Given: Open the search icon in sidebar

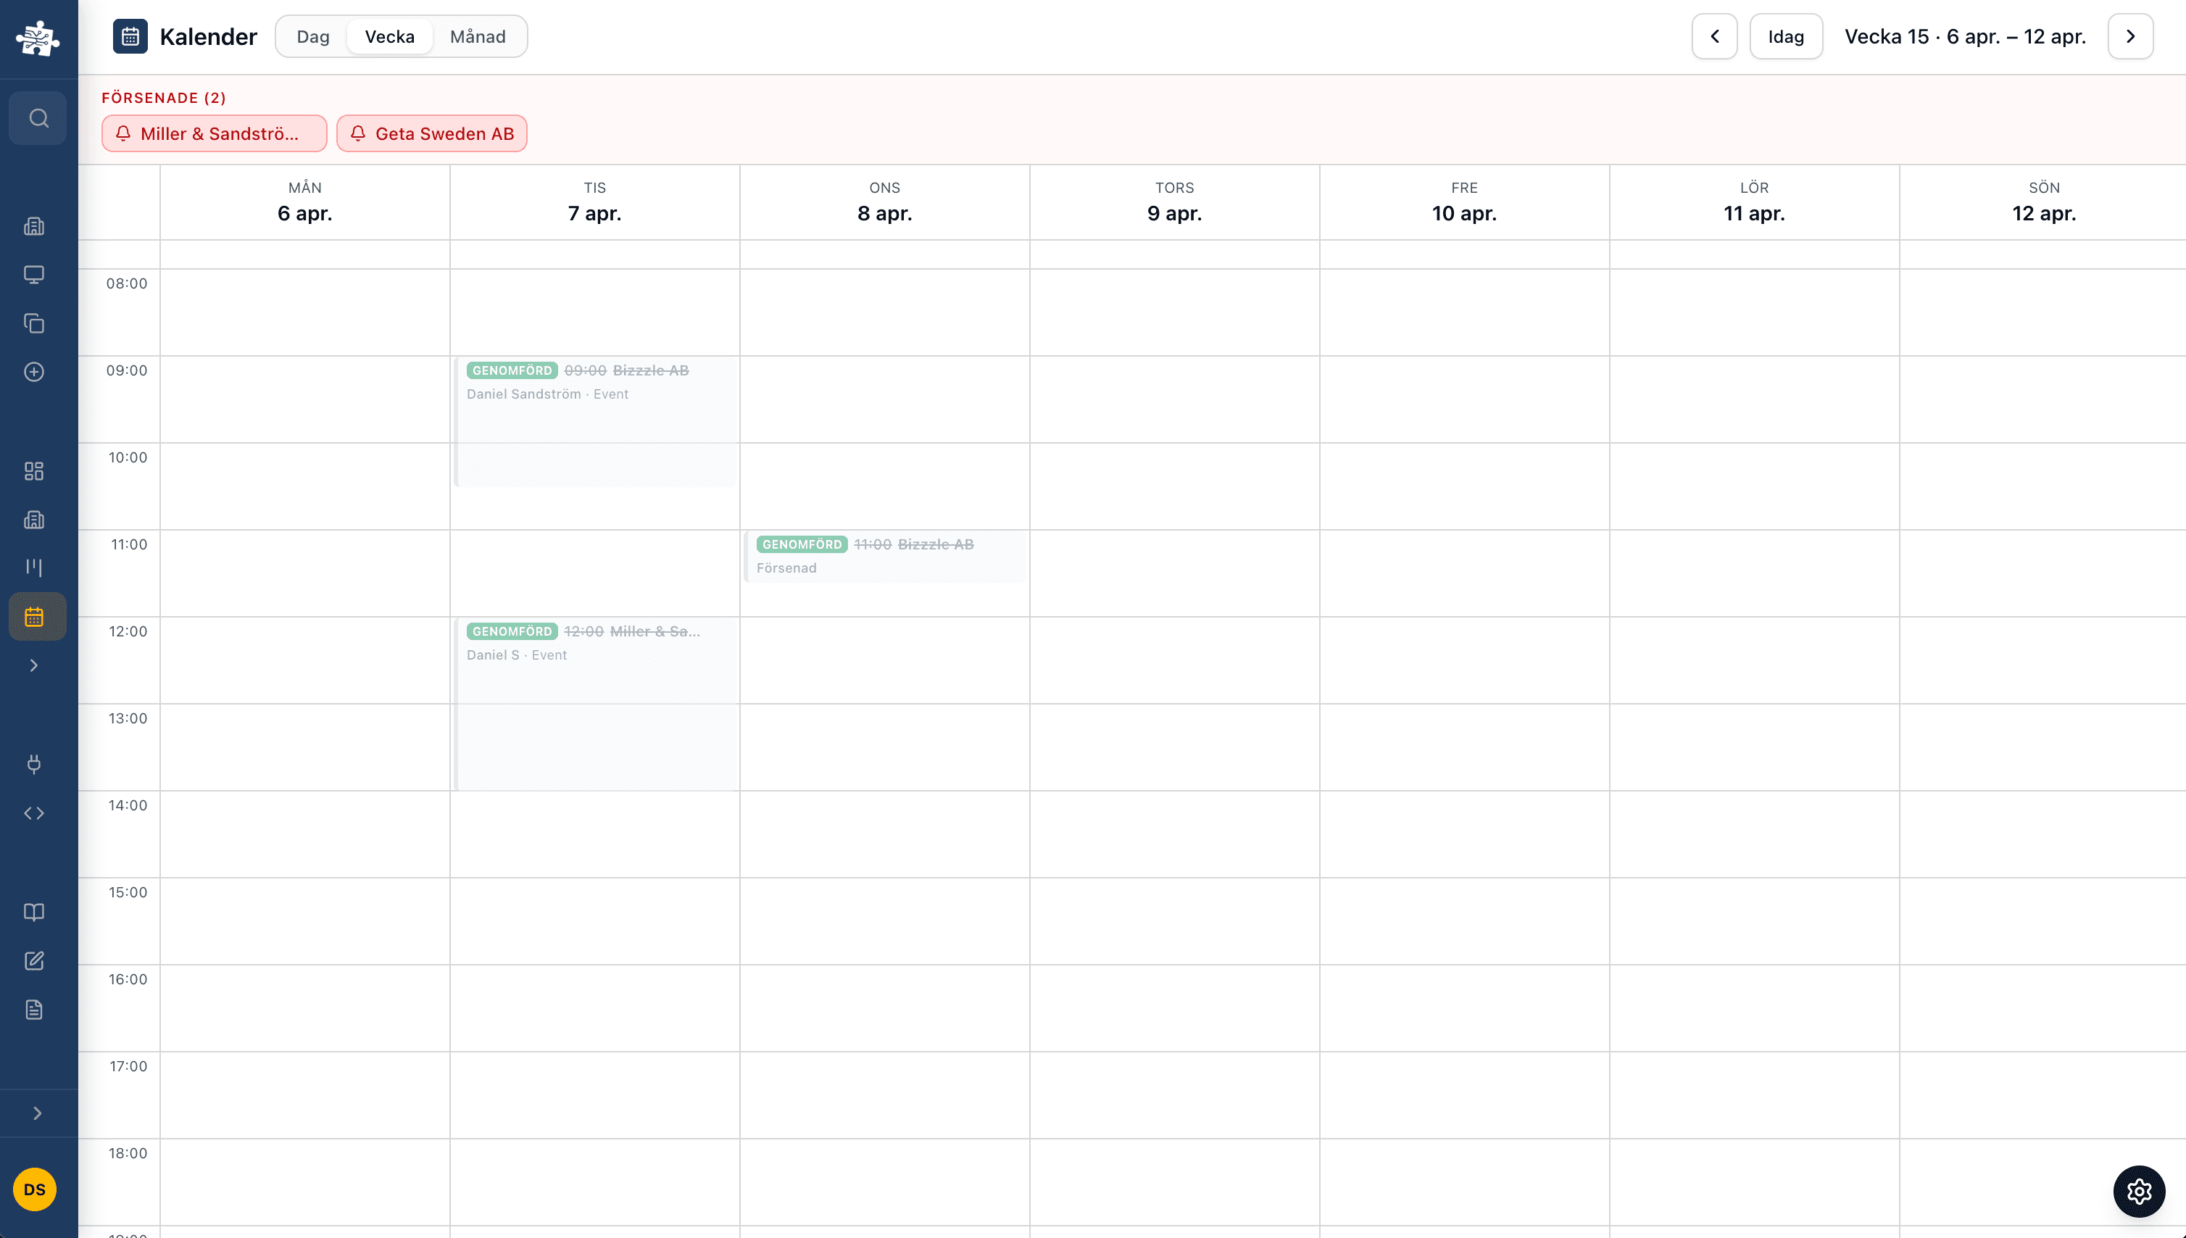Looking at the screenshot, I should pyautogui.click(x=38, y=118).
